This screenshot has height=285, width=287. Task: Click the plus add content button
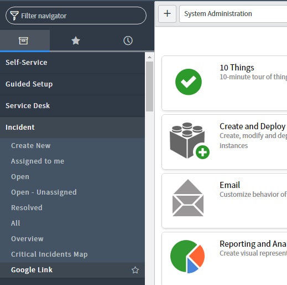click(x=167, y=14)
